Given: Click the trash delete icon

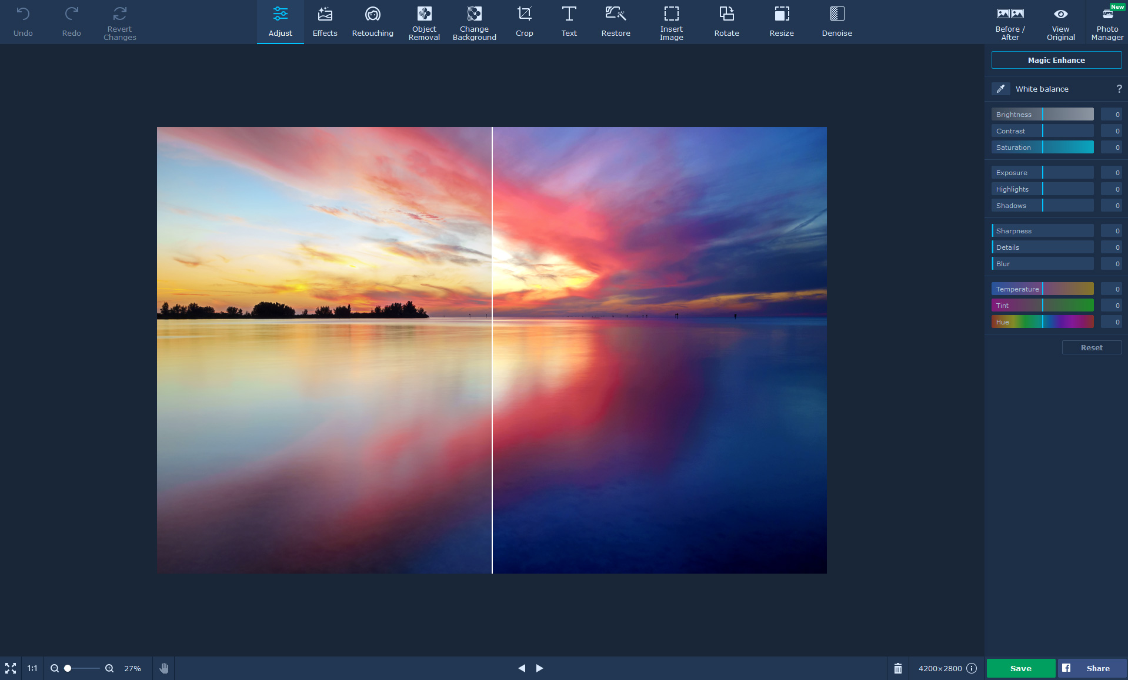Looking at the screenshot, I should tap(897, 668).
